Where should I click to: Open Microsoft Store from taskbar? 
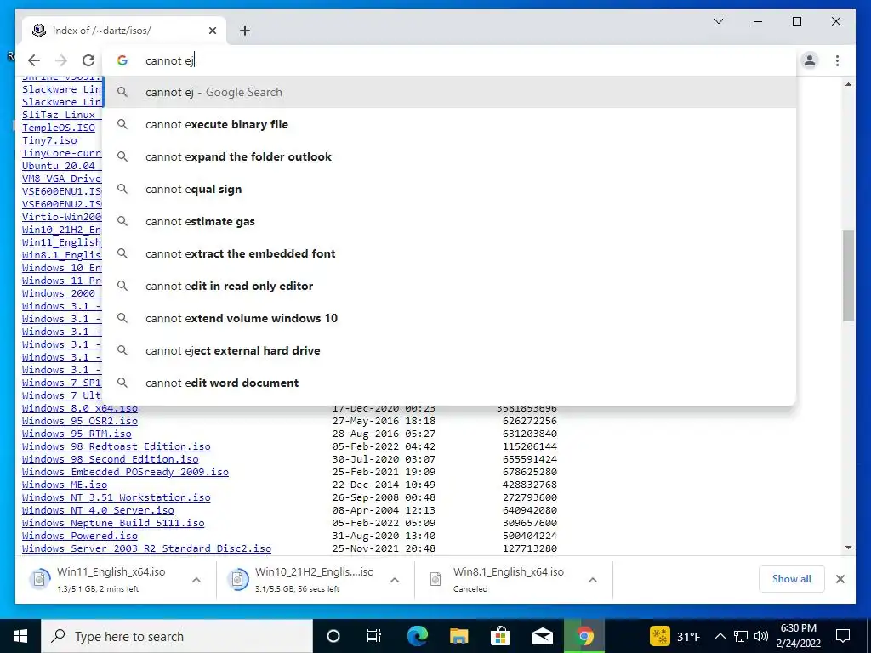click(x=500, y=636)
